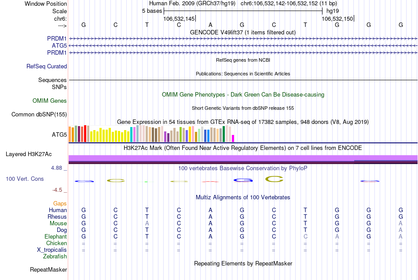This screenshot has width=418, height=280.
Task: Click the 106,532,145 coordinate marker
Action: (179, 19)
